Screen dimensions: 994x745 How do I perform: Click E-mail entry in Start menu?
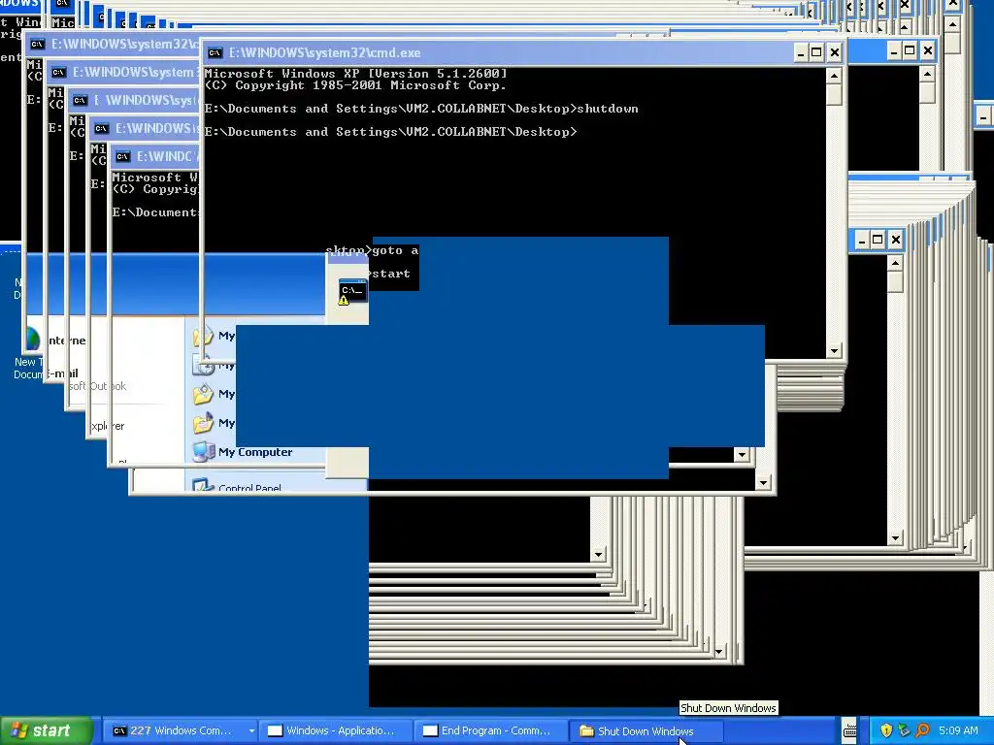pyautogui.click(x=63, y=373)
